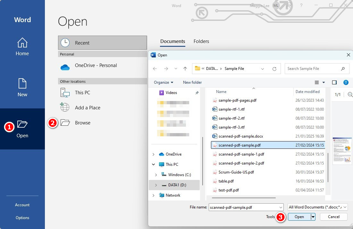Click the refresh icon in the address bar

[275, 69]
